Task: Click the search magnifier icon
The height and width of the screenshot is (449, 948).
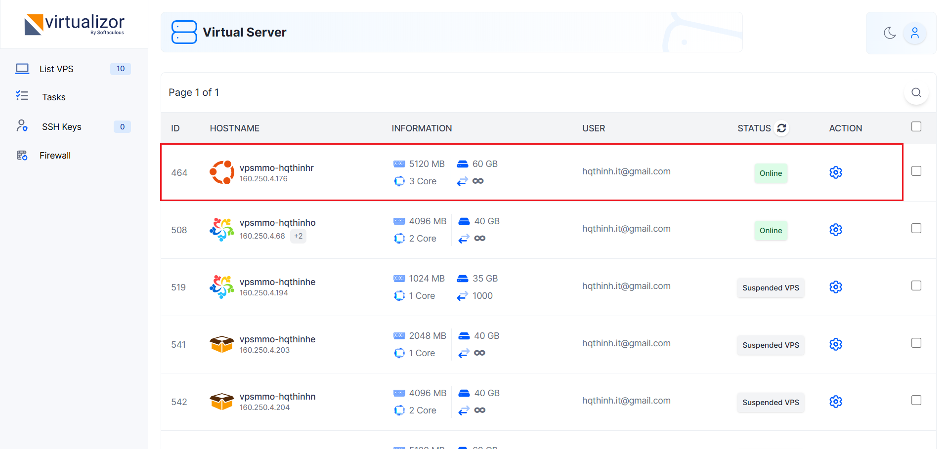Action: coord(916,92)
